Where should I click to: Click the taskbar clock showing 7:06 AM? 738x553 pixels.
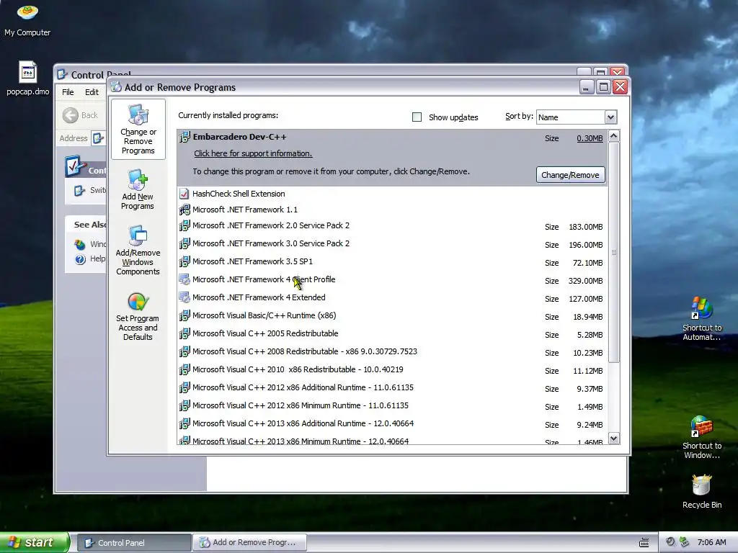[711, 543]
